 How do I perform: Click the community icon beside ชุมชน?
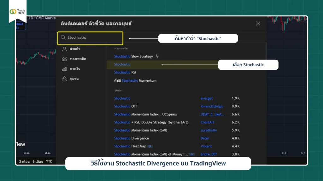pos(64,79)
